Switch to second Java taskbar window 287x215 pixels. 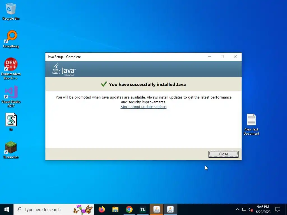170,209
